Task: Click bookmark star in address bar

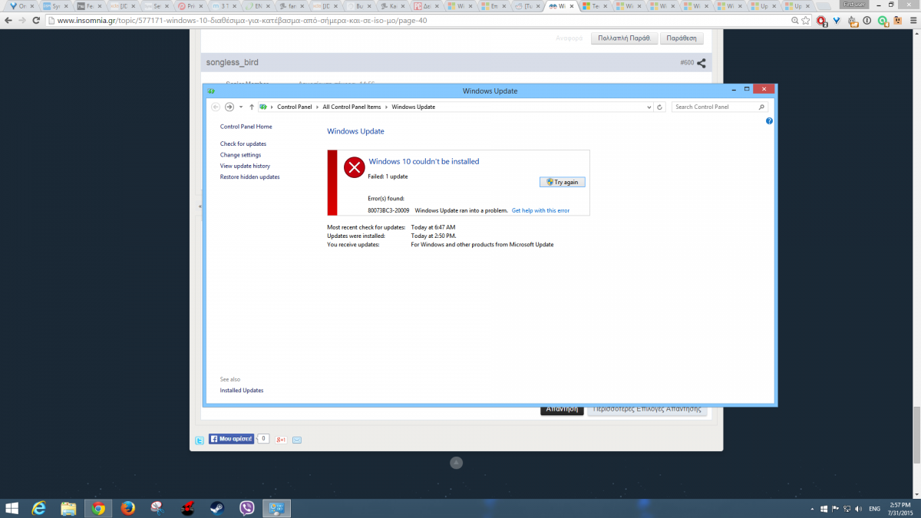Action: point(806,21)
